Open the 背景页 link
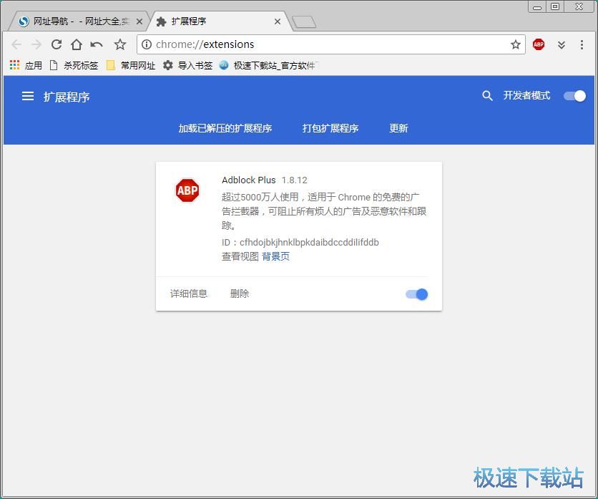 point(275,256)
